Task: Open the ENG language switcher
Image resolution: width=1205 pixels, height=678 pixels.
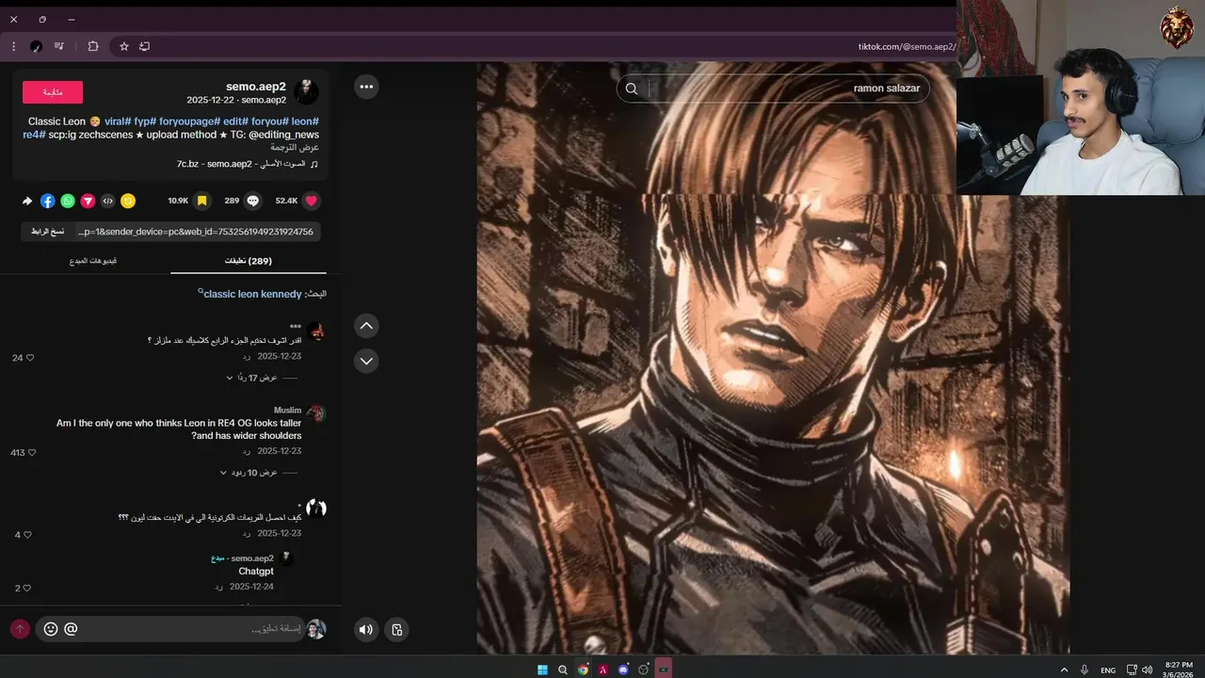Action: pyautogui.click(x=1108, y=670)
